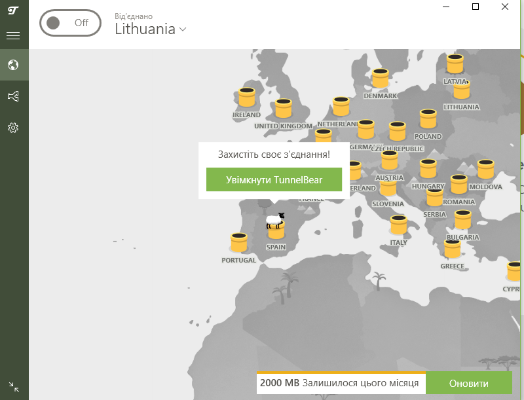This screenshot has width=524, height=400.
Task: Open settings gear in sidebar
Action: tap(13, 128)
